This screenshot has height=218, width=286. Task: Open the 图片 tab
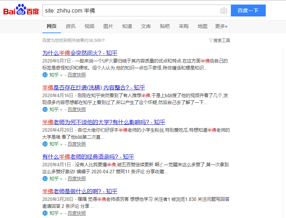pyautogui.click(x=108, y=26)
